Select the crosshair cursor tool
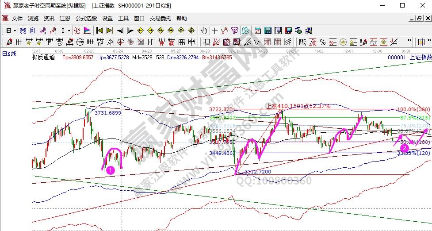 pos(214,31)
